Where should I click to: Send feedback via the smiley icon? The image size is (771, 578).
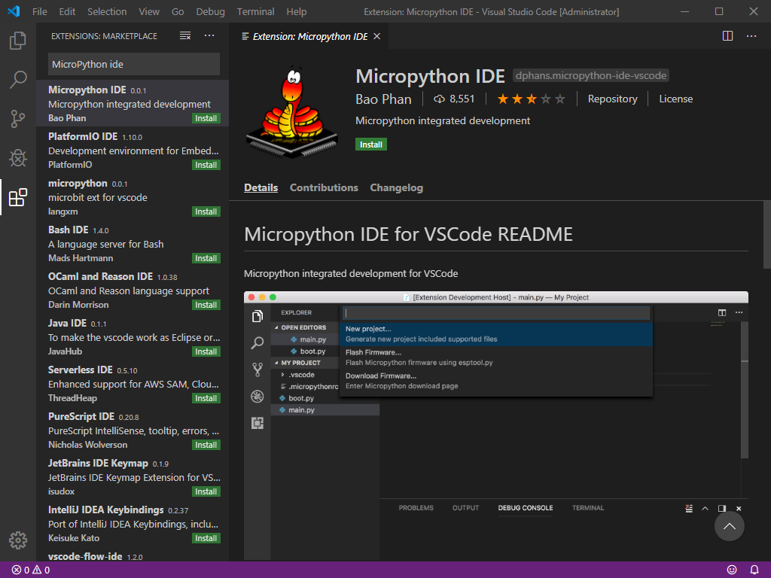731,570
